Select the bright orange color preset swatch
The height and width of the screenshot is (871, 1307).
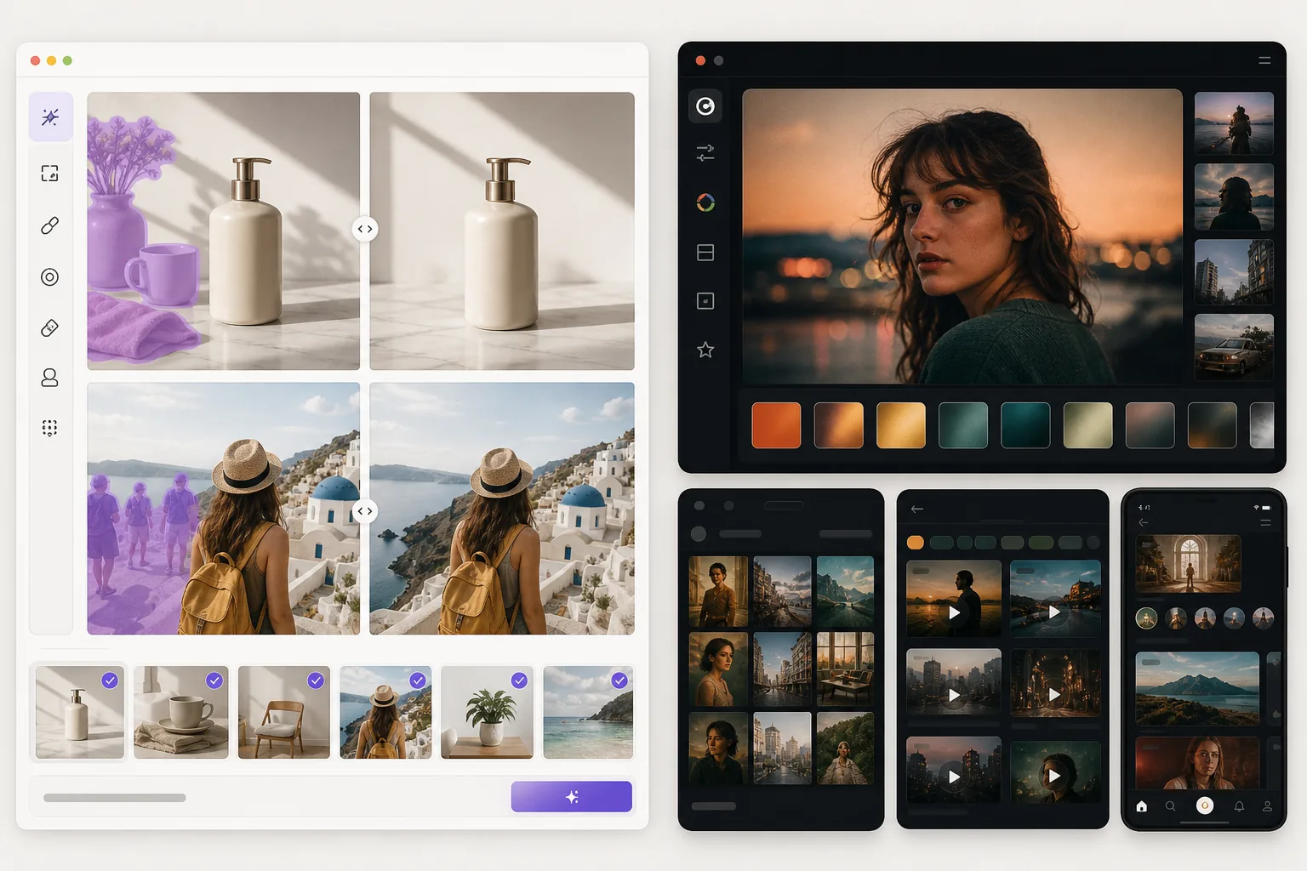[x=776, y=425]
